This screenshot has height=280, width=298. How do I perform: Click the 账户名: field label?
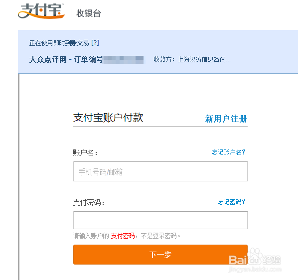point(85,152)
